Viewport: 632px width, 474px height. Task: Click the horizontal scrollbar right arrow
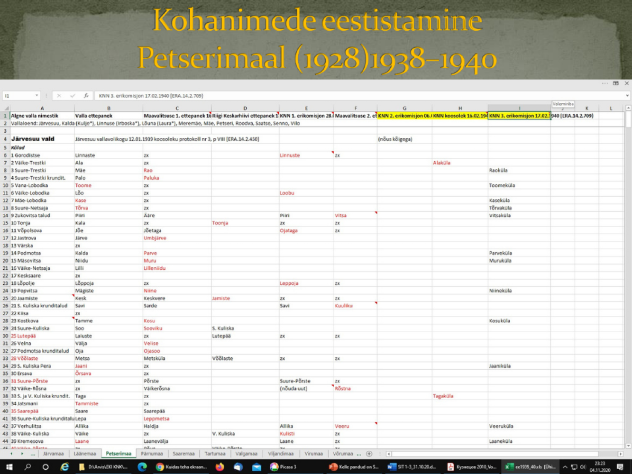620,454
